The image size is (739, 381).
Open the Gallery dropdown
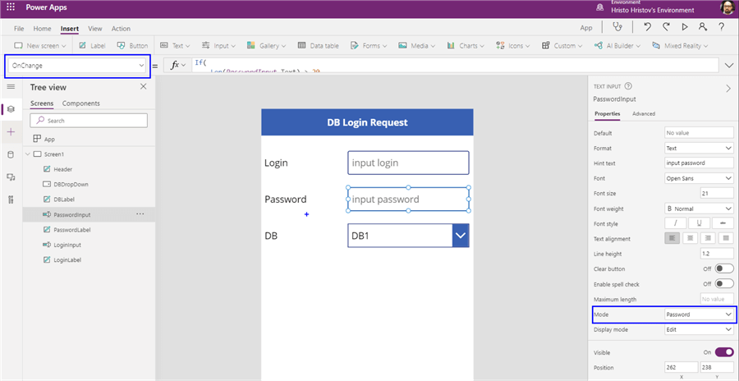coord(266,46)
